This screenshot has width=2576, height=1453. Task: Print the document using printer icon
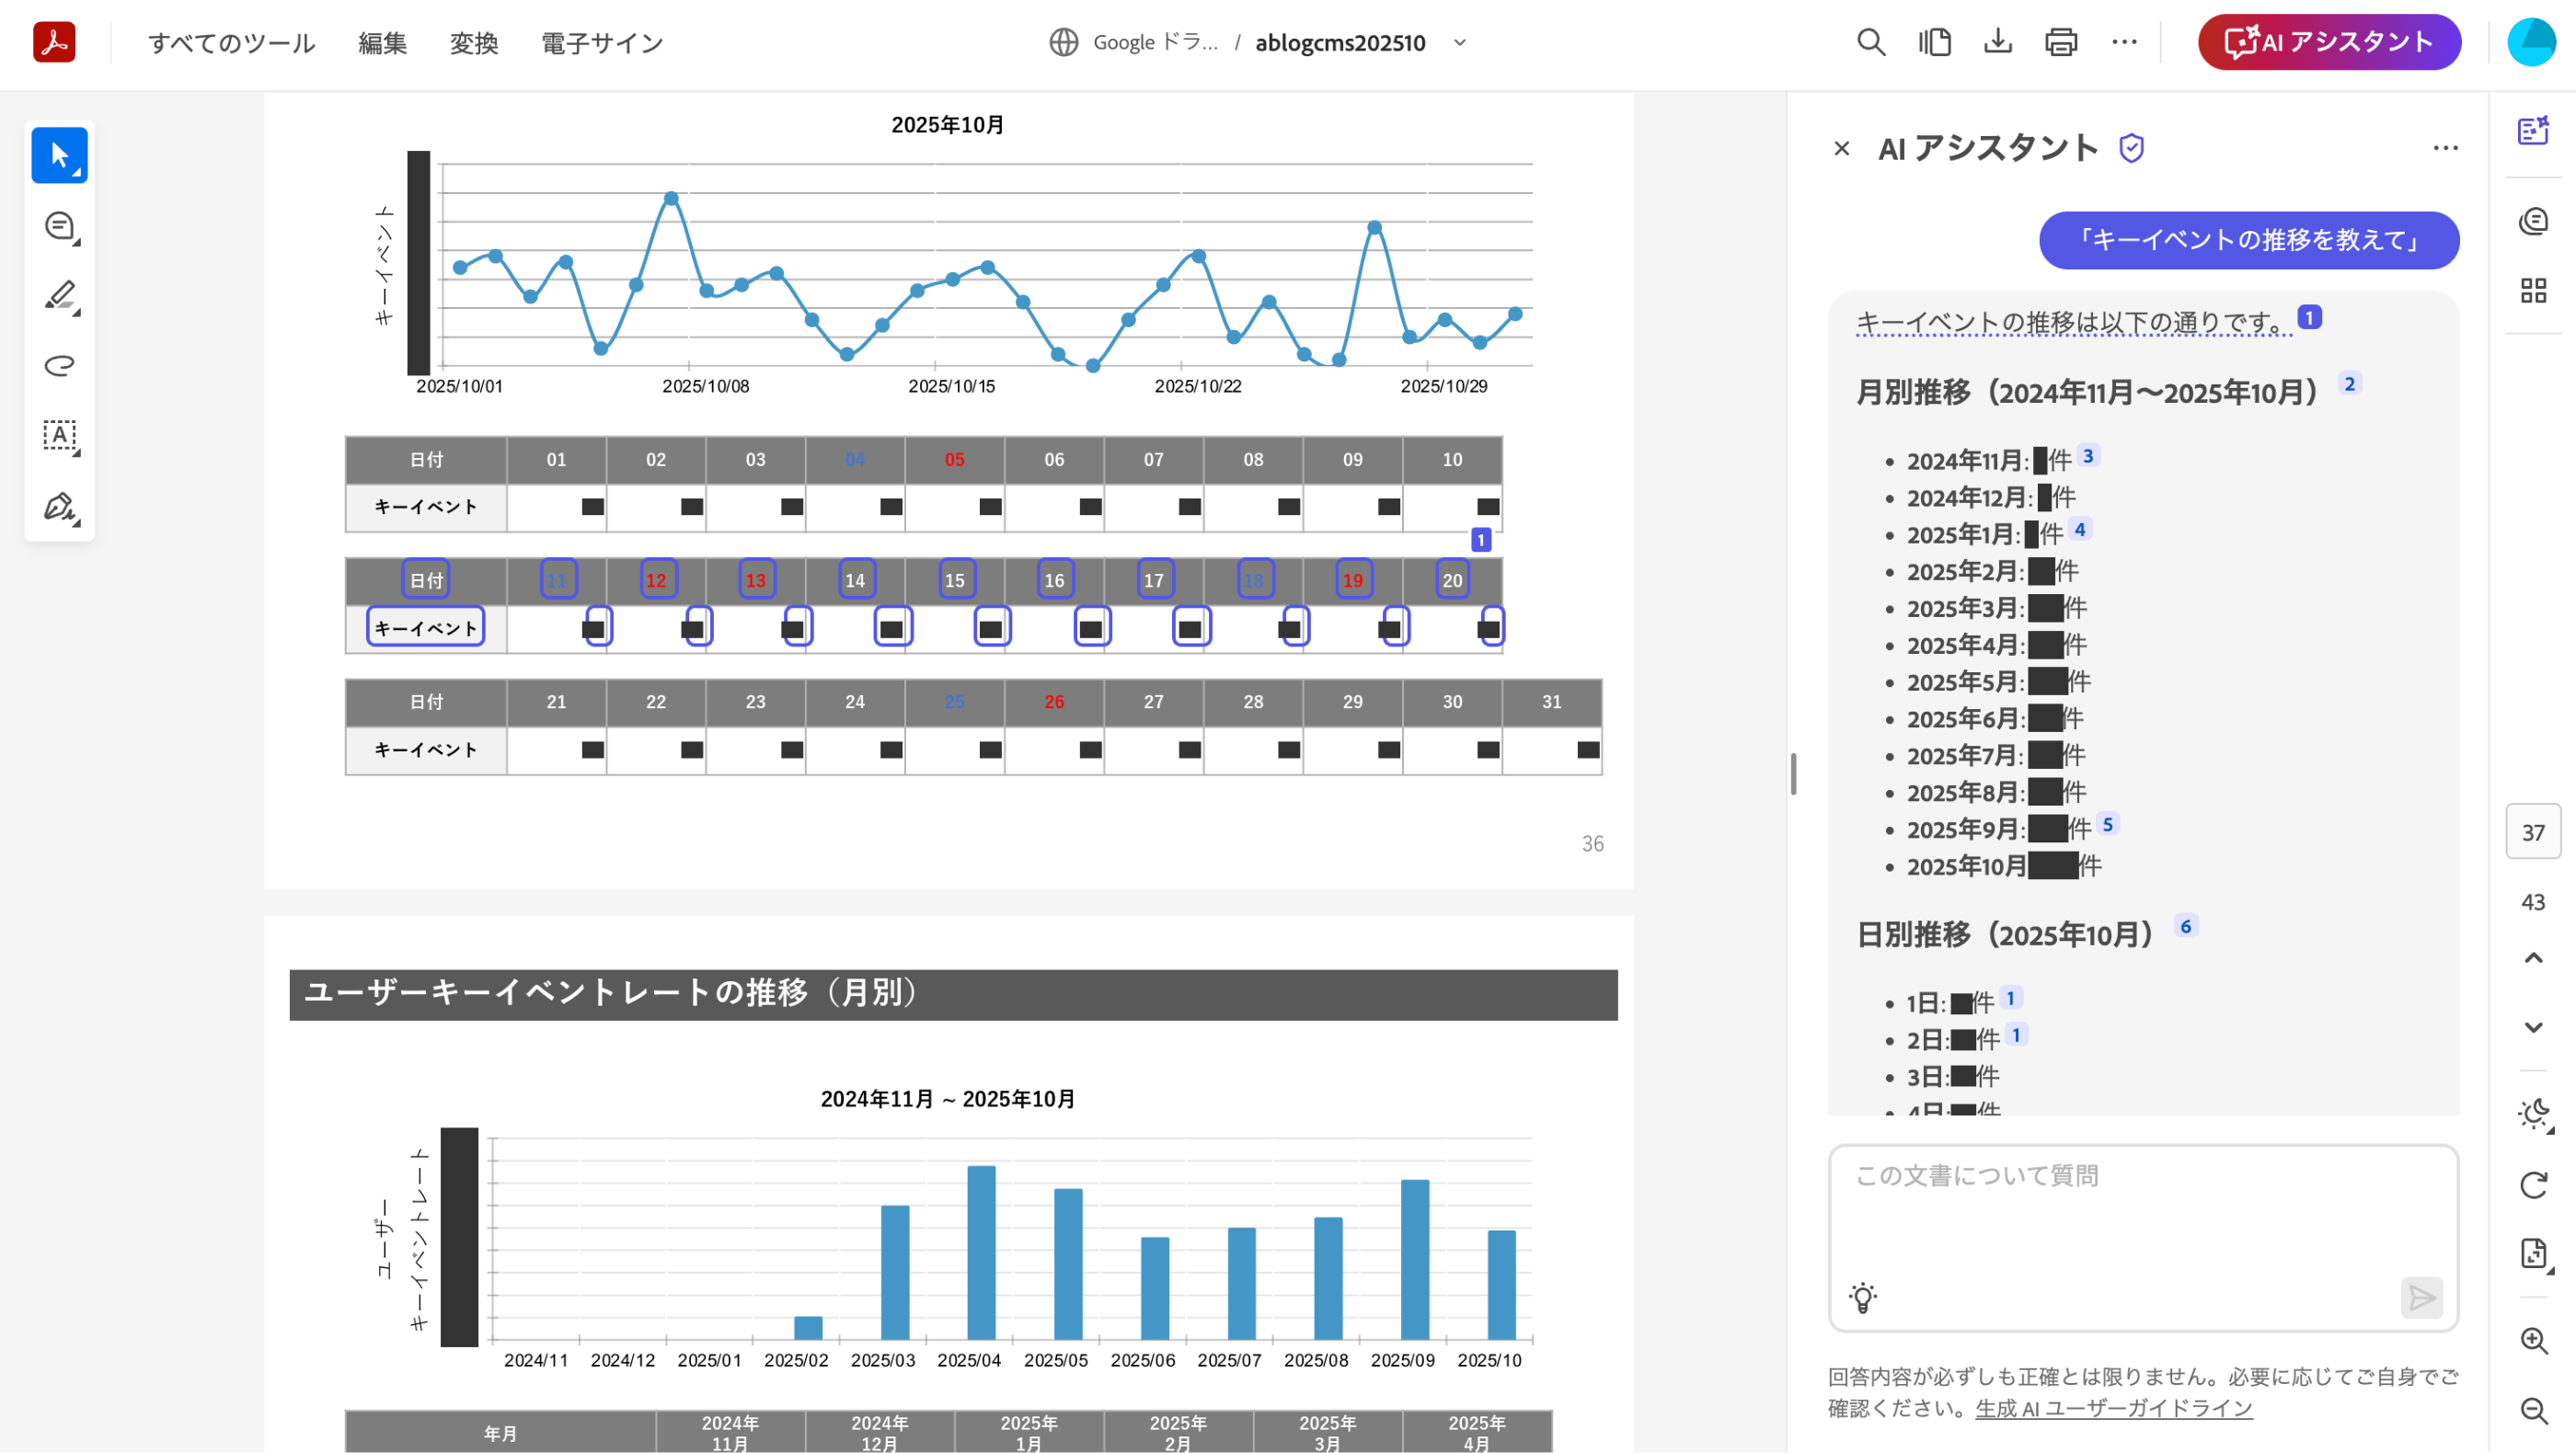click(2060, 42)
